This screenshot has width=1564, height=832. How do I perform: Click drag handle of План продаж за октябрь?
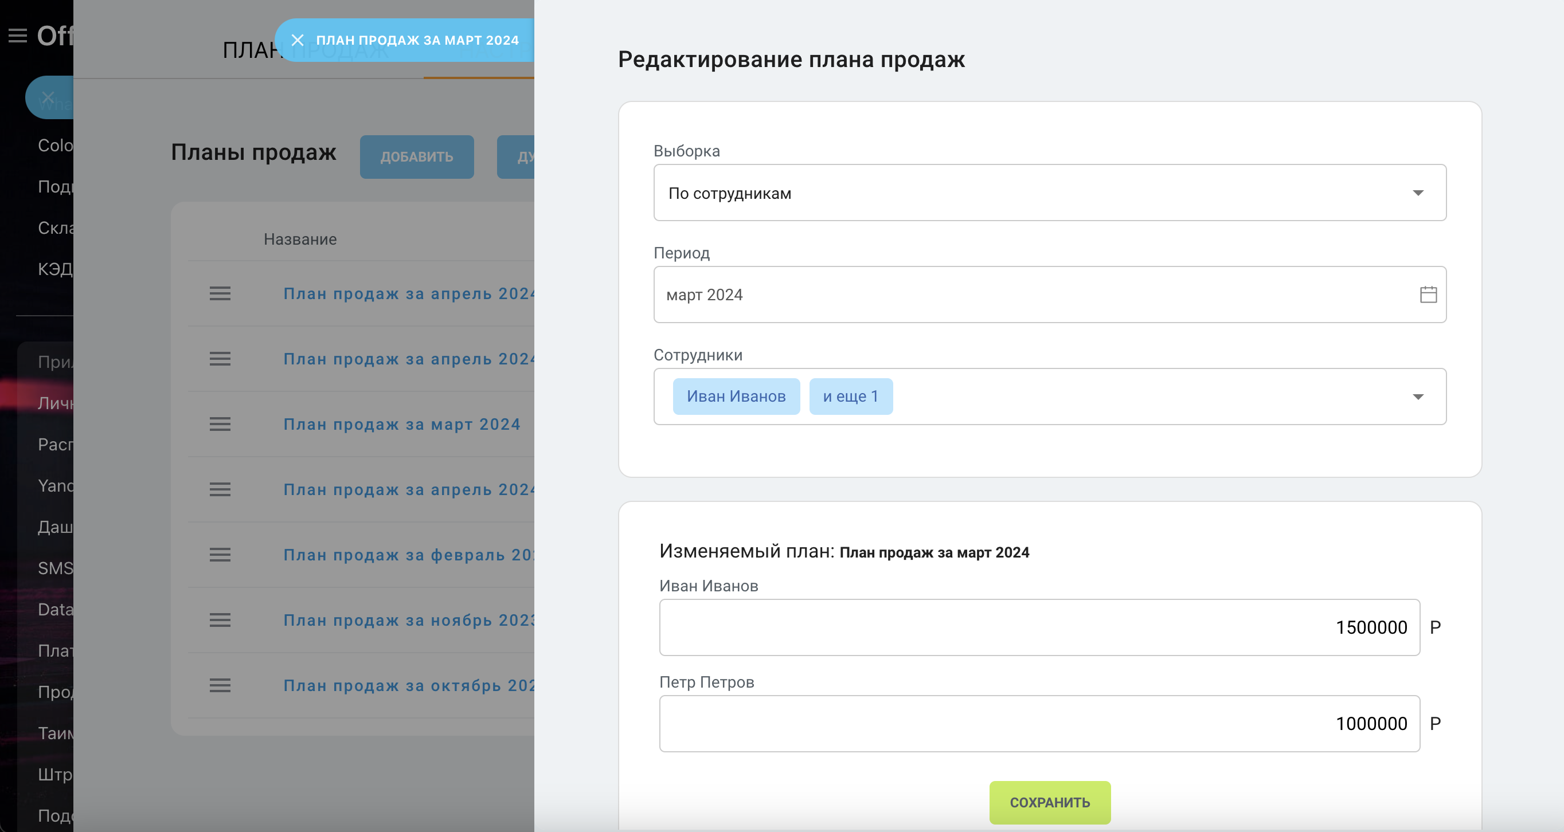220,686
